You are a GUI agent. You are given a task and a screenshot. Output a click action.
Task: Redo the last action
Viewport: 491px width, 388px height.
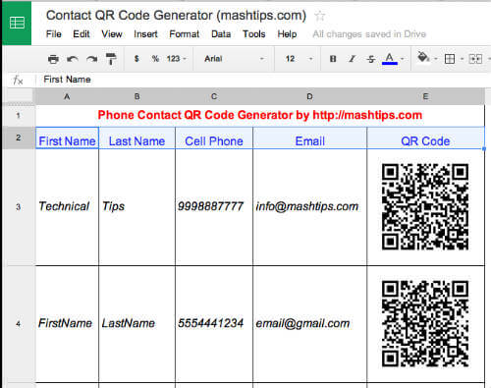pos(91,59)
